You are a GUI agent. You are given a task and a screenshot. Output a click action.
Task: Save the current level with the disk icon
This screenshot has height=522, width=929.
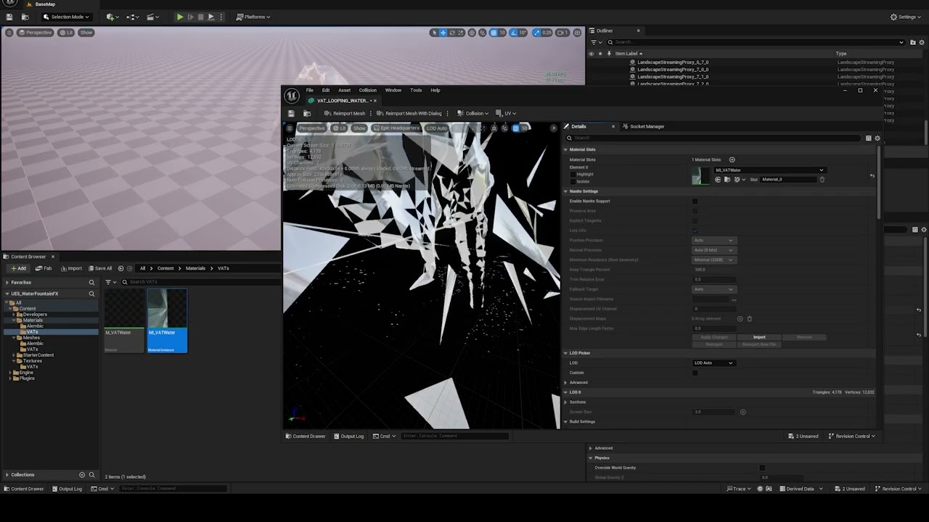9,17
